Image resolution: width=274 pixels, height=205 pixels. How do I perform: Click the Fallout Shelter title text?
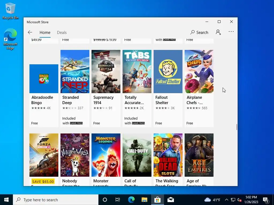pyautogui.click(x=162, y=100)
